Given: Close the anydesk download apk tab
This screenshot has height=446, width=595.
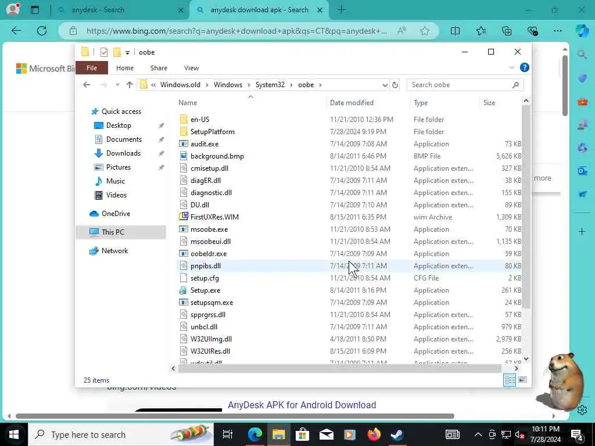Looking at the screenshot, I should click(x=320, y=10).
